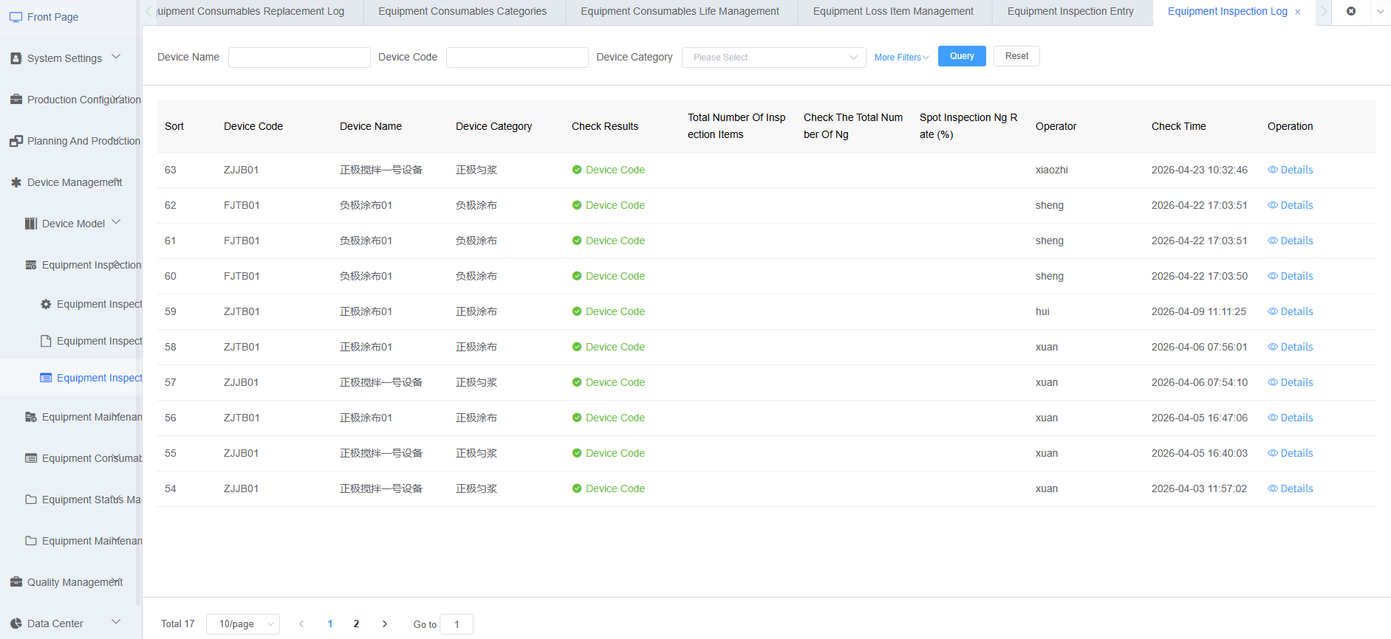Image resolution: width=1391 pixels, height=639 pixels.
Task: Click the Device Management asterisk icon
Action: coord(16,182)
